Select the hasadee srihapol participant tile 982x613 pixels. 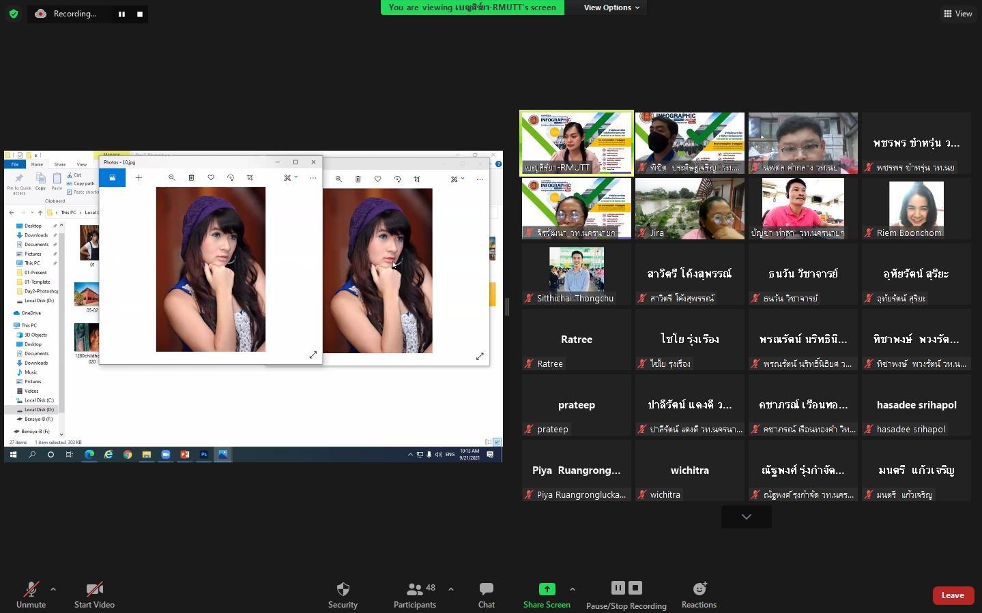pyautogui.click(x=916, y=404)
